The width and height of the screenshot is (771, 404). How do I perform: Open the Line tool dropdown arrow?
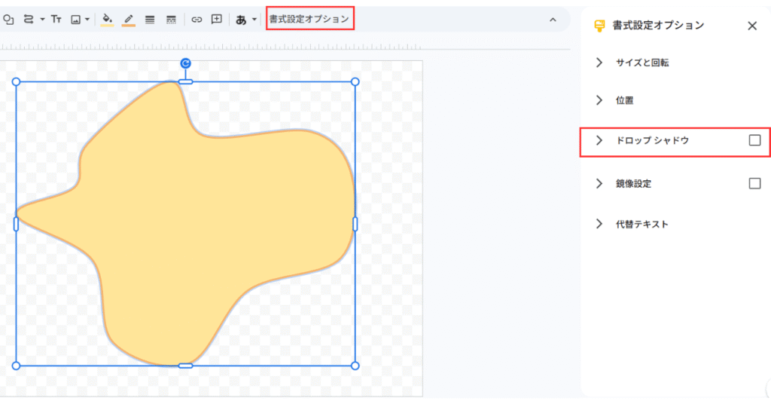(42, 20)
